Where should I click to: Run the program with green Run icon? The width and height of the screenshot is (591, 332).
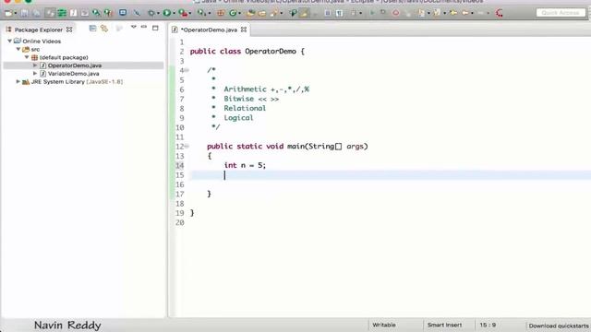pyautogui.click(x=166, y=13)
